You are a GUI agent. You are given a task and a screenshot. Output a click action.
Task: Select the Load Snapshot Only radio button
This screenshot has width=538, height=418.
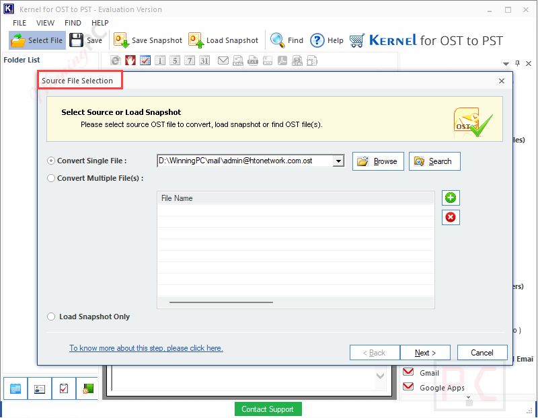click(51, 317)
